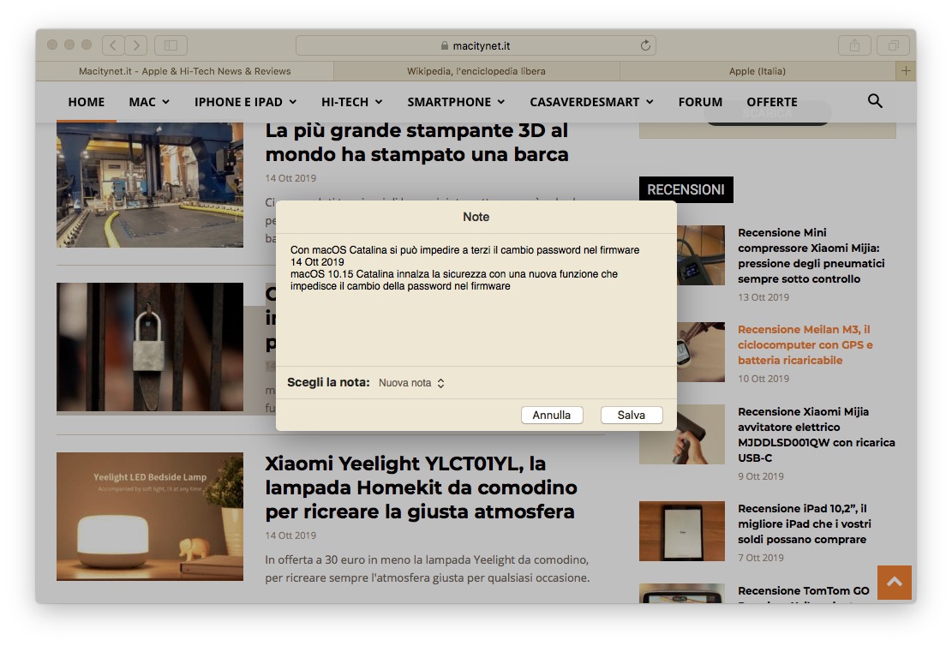Show the Safari sidebar
This screenshot has width=952, height=646.
click(x=171, y=45)
